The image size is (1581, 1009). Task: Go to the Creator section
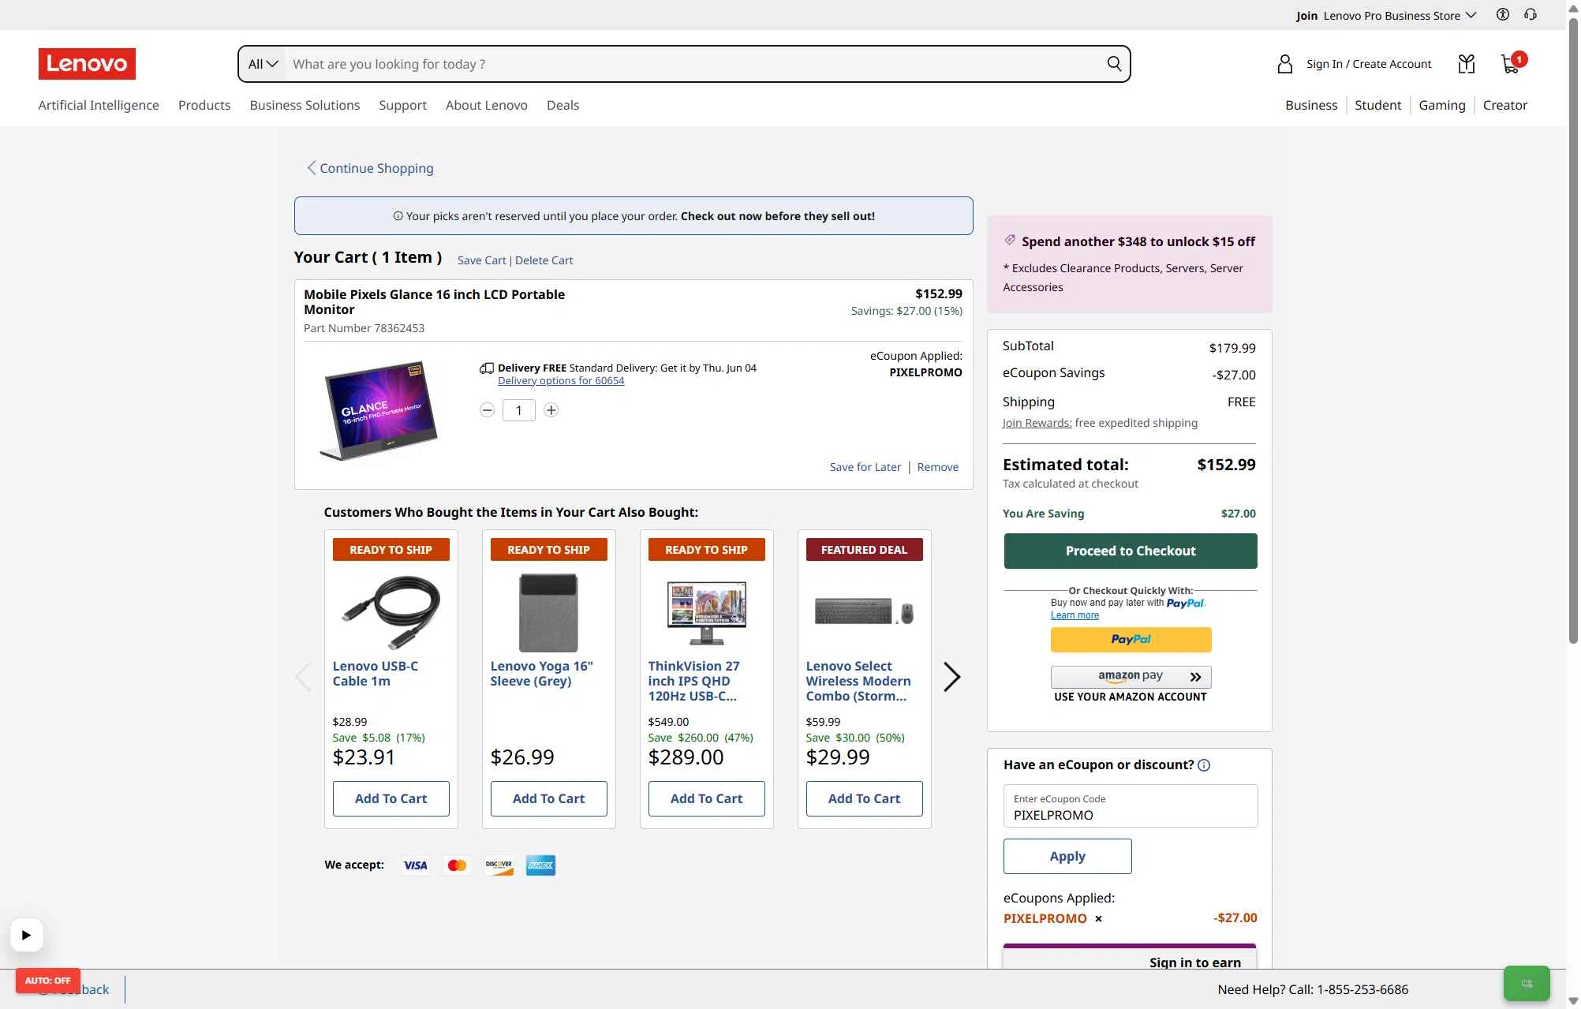pos(1504,105)
